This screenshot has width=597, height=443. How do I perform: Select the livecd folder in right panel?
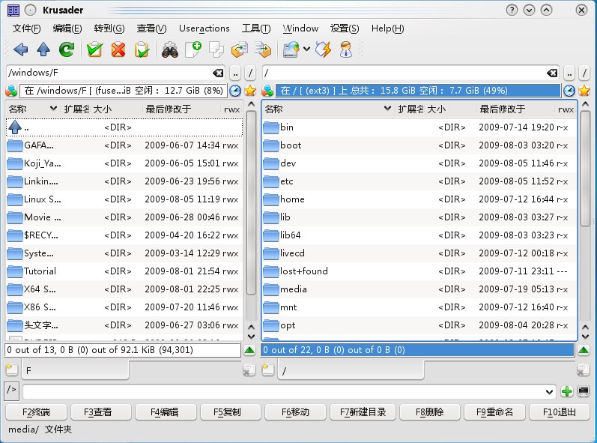coord(419,253)
